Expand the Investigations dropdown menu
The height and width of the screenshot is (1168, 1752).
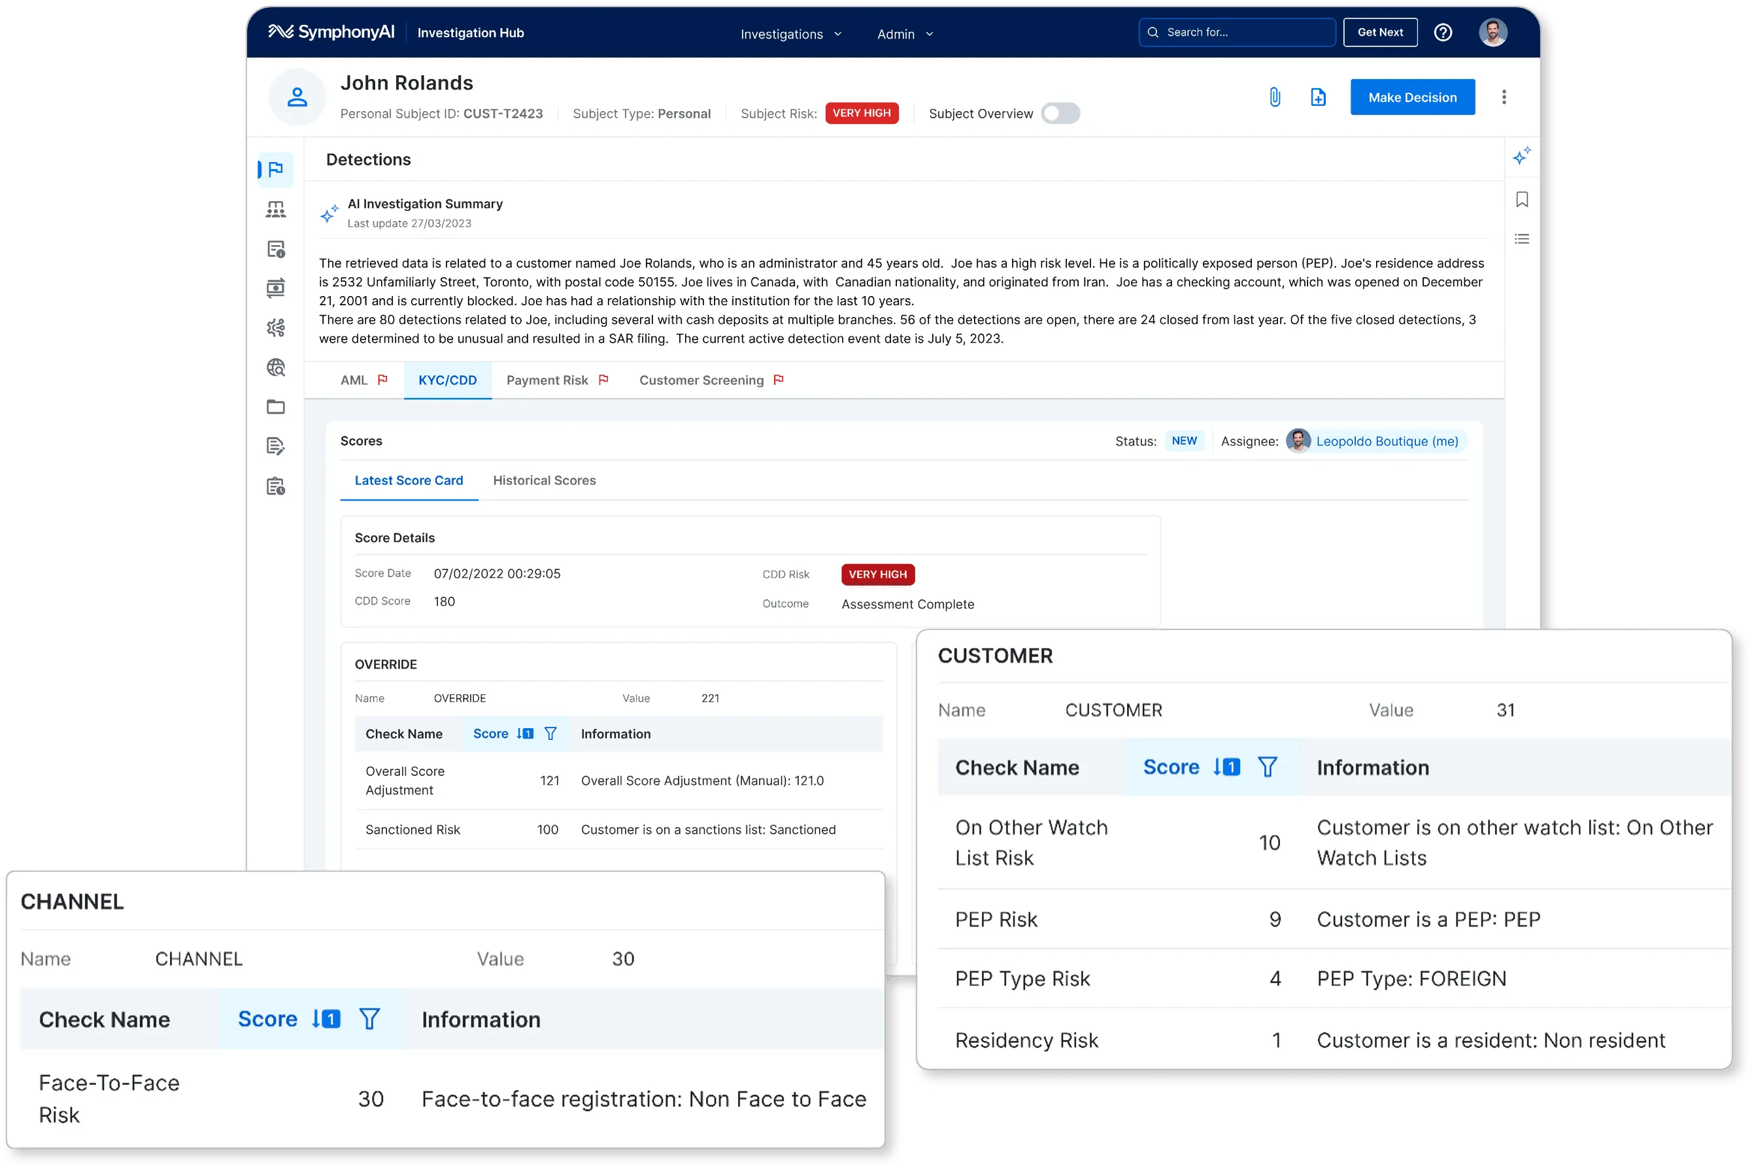pyautogui.click(x=790, y=34)
